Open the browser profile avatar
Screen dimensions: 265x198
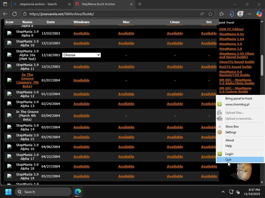pos(240,14)
